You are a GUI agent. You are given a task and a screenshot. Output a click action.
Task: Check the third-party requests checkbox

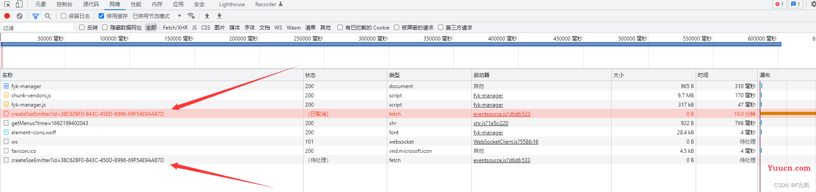441,27
